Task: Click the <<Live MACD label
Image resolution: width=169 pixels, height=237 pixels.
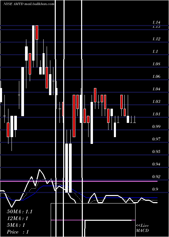Action: click(x=142, y=228)
